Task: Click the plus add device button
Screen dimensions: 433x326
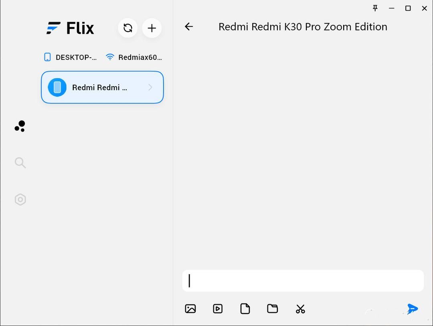Action: [152, 28]
